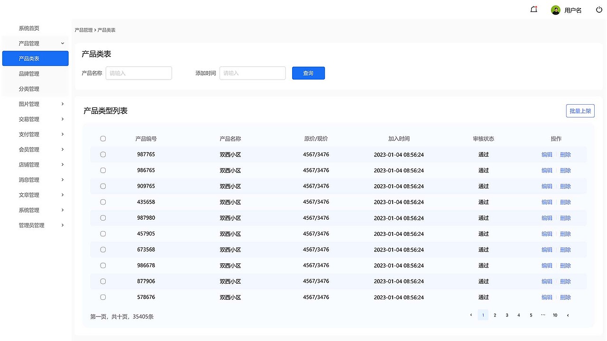Check the row for product 578676
This screenshot has width=607, height=341.
(x=103, y=297)
